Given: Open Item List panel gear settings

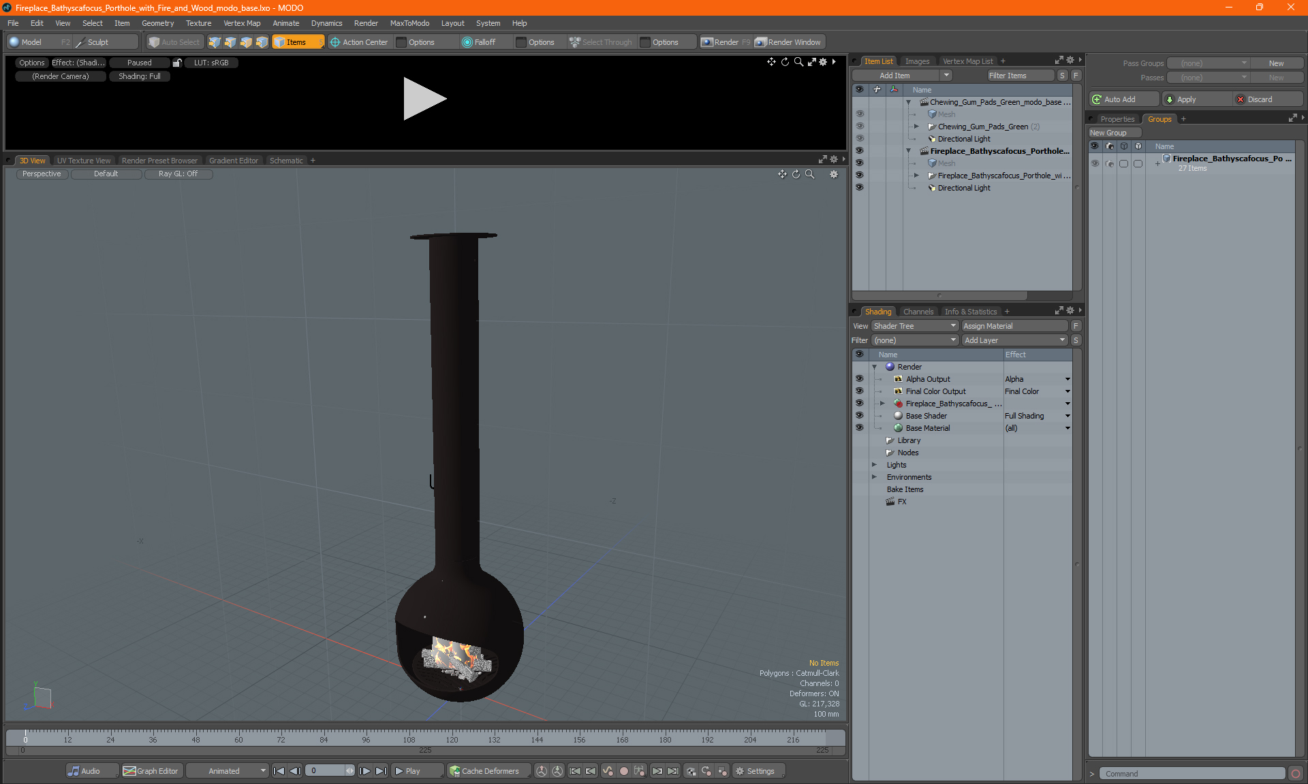Looking at the screenshot, I should pos(1070,61).
